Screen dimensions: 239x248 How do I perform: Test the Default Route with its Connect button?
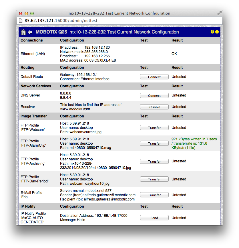tap(154, 77)
